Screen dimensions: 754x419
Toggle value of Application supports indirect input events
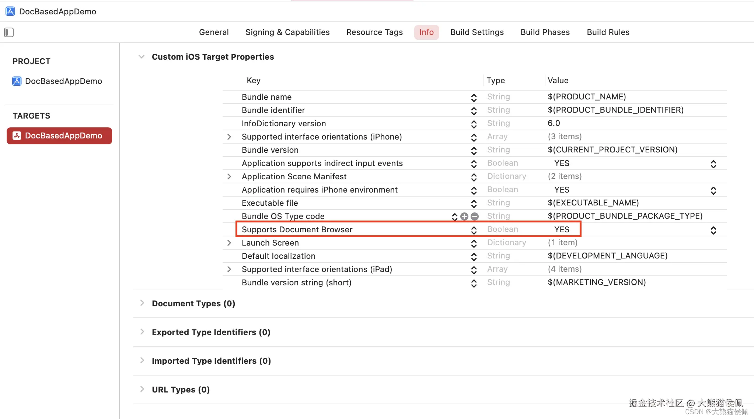click(713, 164)
